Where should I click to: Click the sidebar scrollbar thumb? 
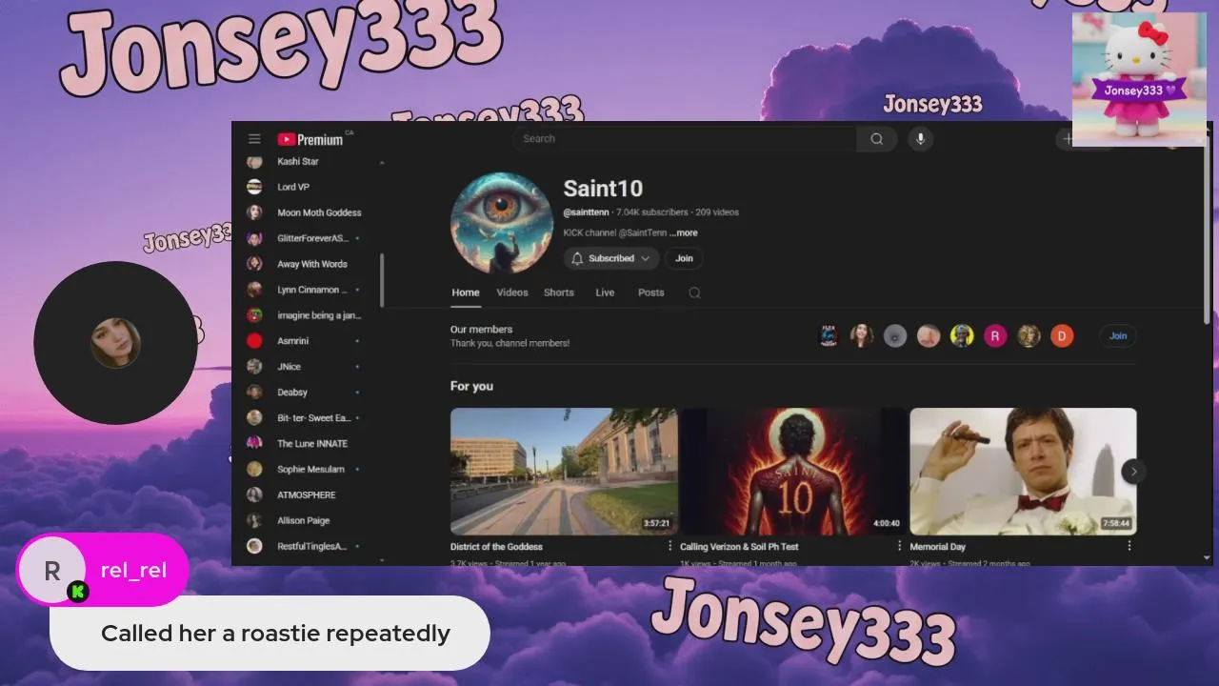382,280
